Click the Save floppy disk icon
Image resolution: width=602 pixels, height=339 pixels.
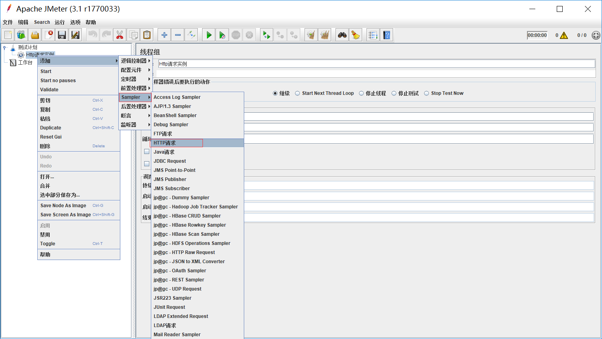(62, 35)
